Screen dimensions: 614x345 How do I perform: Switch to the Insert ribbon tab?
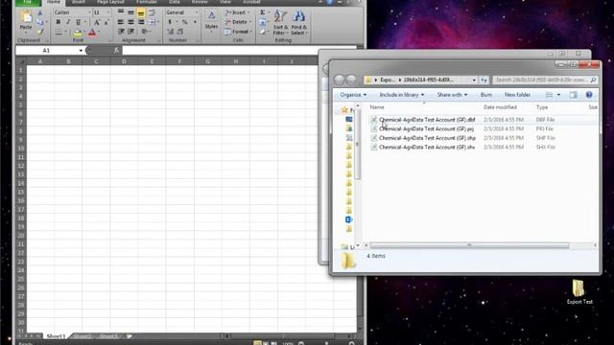79,2
